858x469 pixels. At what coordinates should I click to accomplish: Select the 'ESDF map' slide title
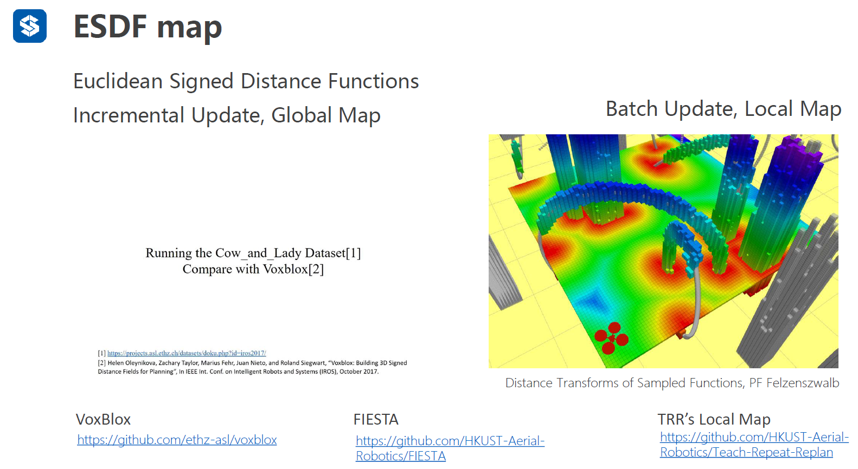click(x=148, y=27)
